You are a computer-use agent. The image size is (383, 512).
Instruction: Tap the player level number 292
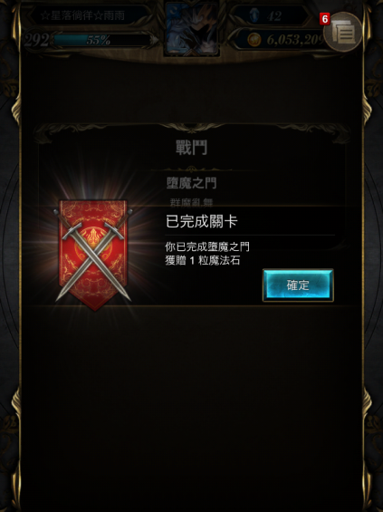[x=37, y=40]
